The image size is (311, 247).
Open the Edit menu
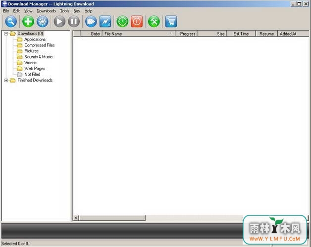(16, 11)
